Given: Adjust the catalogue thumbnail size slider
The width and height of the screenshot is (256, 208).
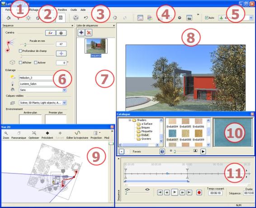Looking at the screenshot, I should (x=175, y=151).
